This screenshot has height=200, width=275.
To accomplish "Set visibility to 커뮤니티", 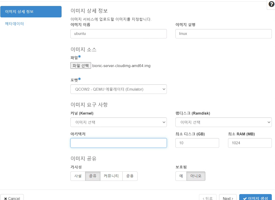I will (111, 176).
